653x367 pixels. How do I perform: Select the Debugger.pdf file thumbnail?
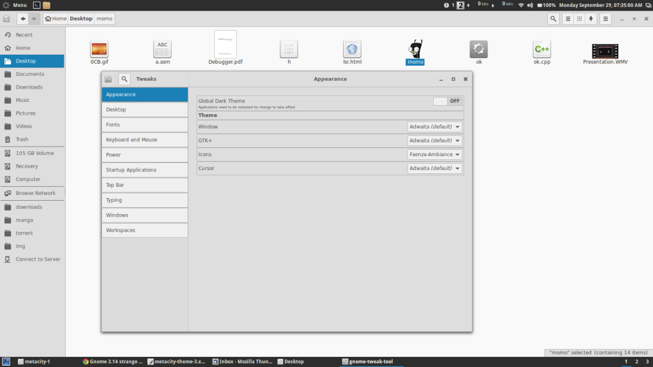pos(225,45)
